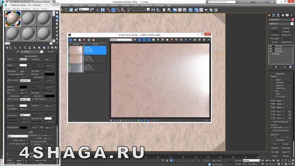The height and width of the screenshot is (166, 295).
Task: Enable Real-World Map Size checkbox
Action: click(271, 122)
